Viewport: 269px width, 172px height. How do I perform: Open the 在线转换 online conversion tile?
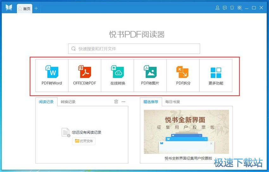(117, 75)
